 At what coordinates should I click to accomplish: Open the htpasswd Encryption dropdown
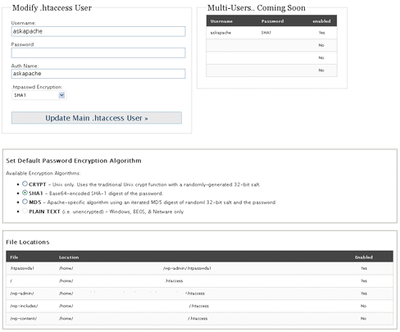pyautogui.click(x=39, y=95)
